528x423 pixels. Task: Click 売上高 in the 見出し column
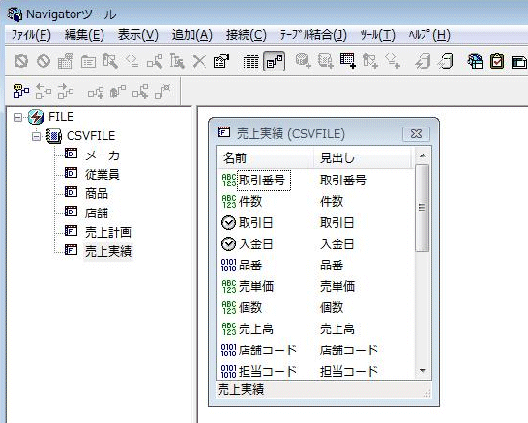[x=337, y=328]
